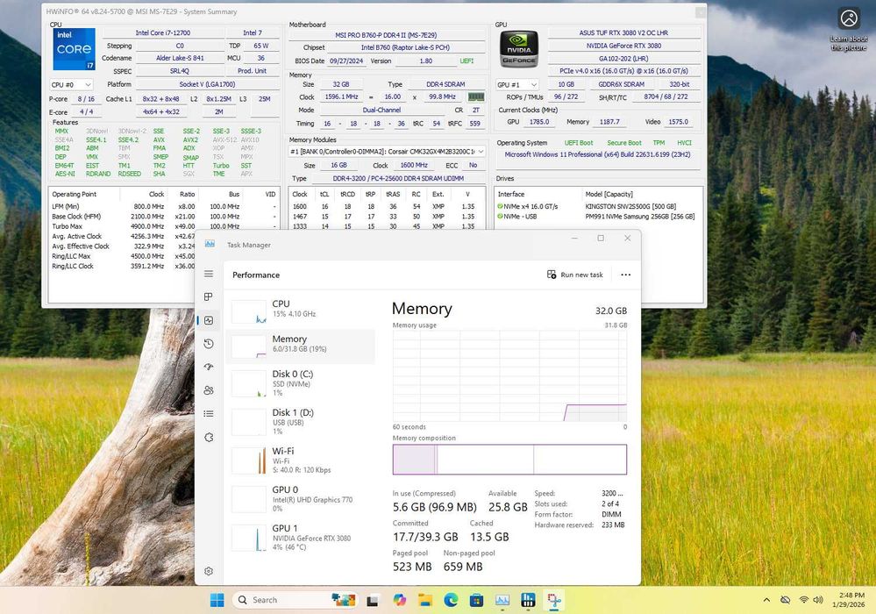This screenshot has width=876, height=614.
Task: Click the Turbo Max operating point row
Action: pos(163,226)
